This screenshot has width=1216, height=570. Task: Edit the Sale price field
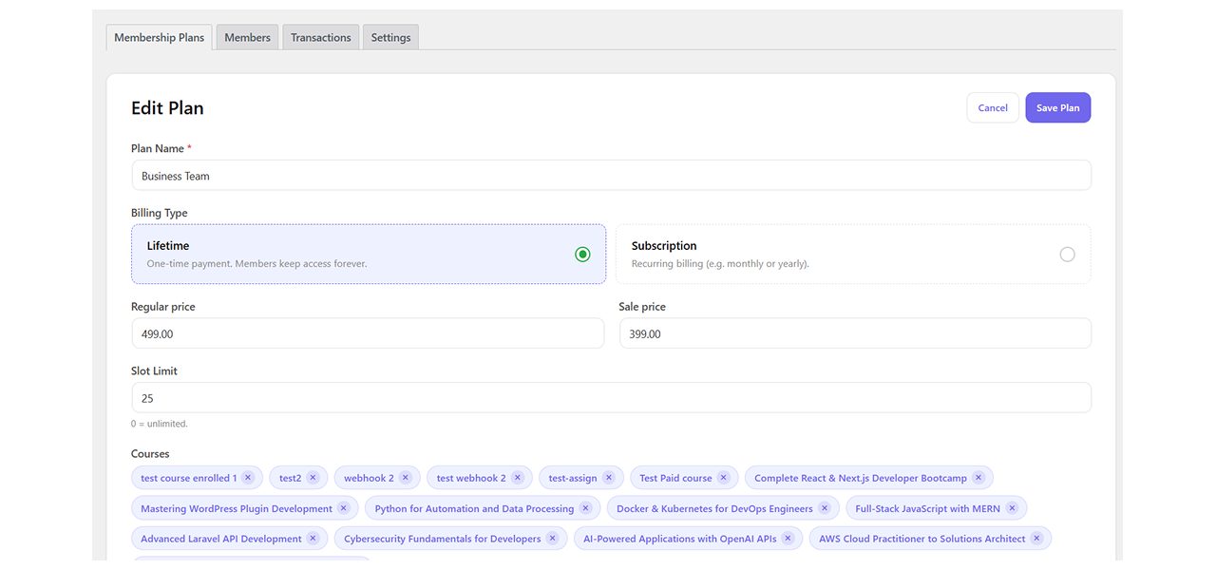855,333
